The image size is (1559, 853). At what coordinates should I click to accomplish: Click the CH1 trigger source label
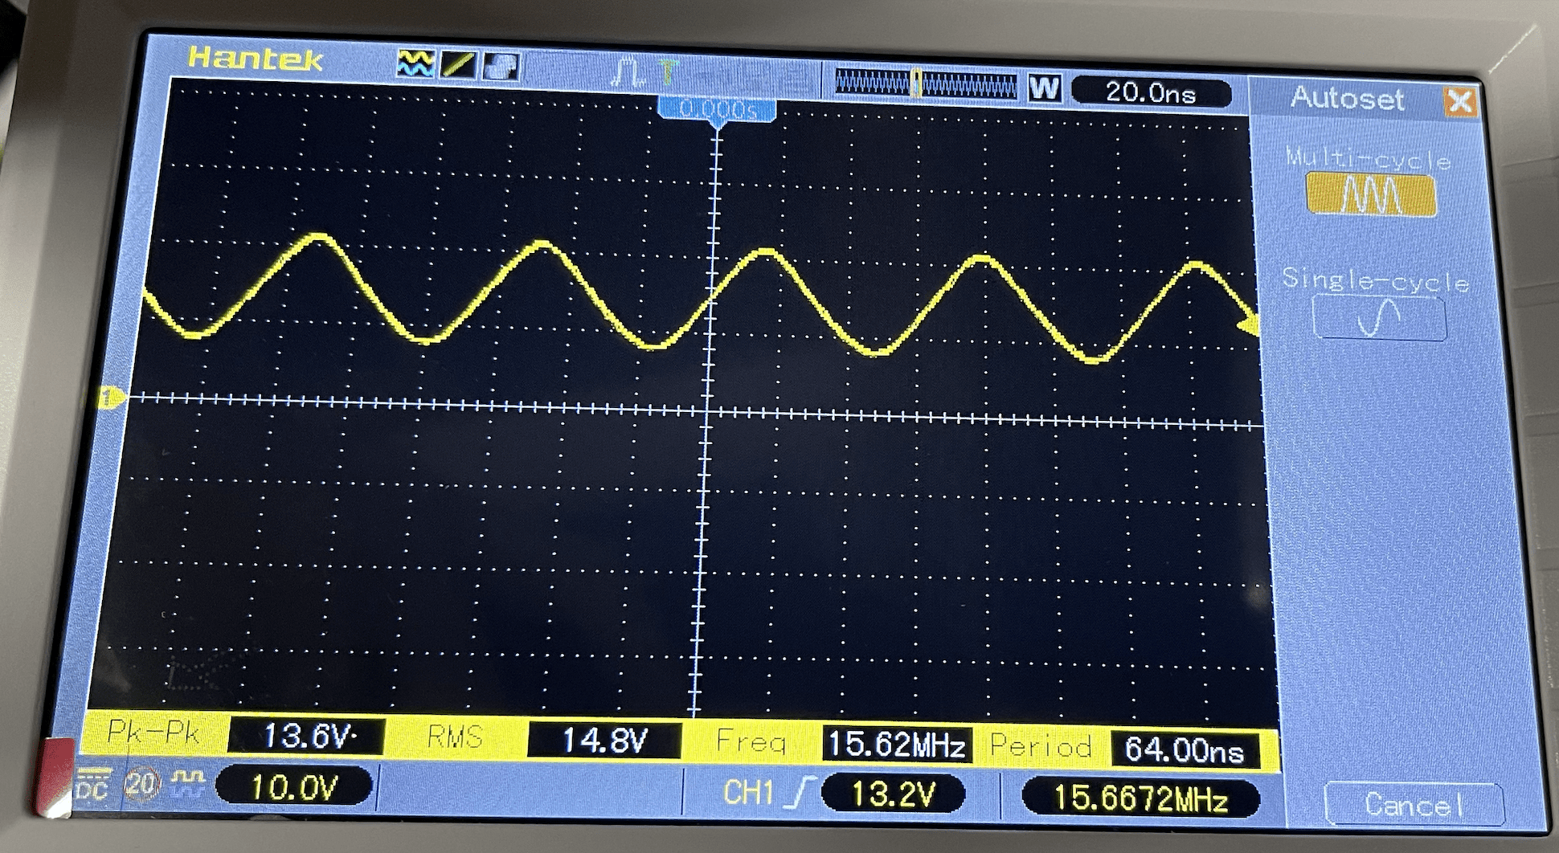749,793
